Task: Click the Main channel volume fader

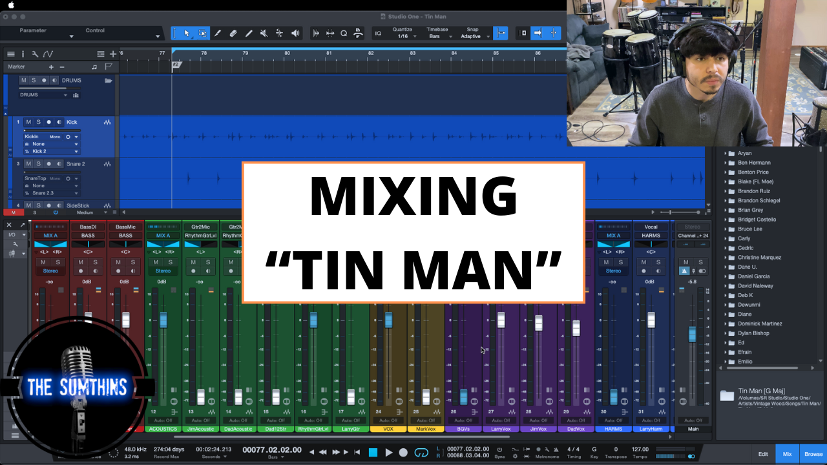Action: [692, 334]
